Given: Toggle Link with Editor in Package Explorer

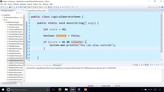Looking at the screenshot, I should [x=19, y=13].
